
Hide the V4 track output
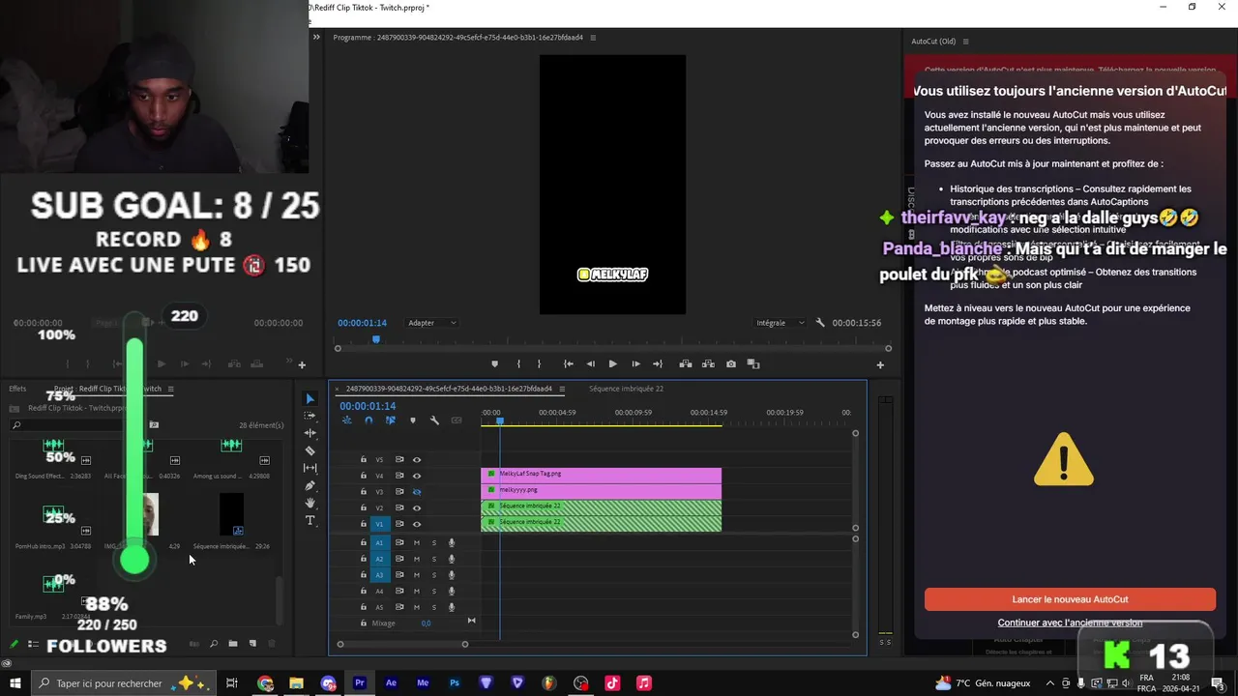tap(417, 476)
